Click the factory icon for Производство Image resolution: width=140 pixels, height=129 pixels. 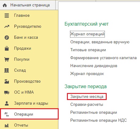click(x=7, y=81)
